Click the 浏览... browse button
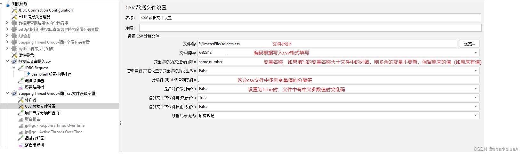 (470, 44)
